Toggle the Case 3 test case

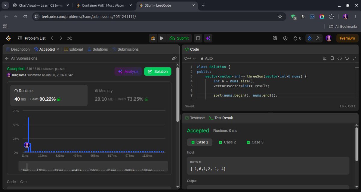[x=255, y=142]
